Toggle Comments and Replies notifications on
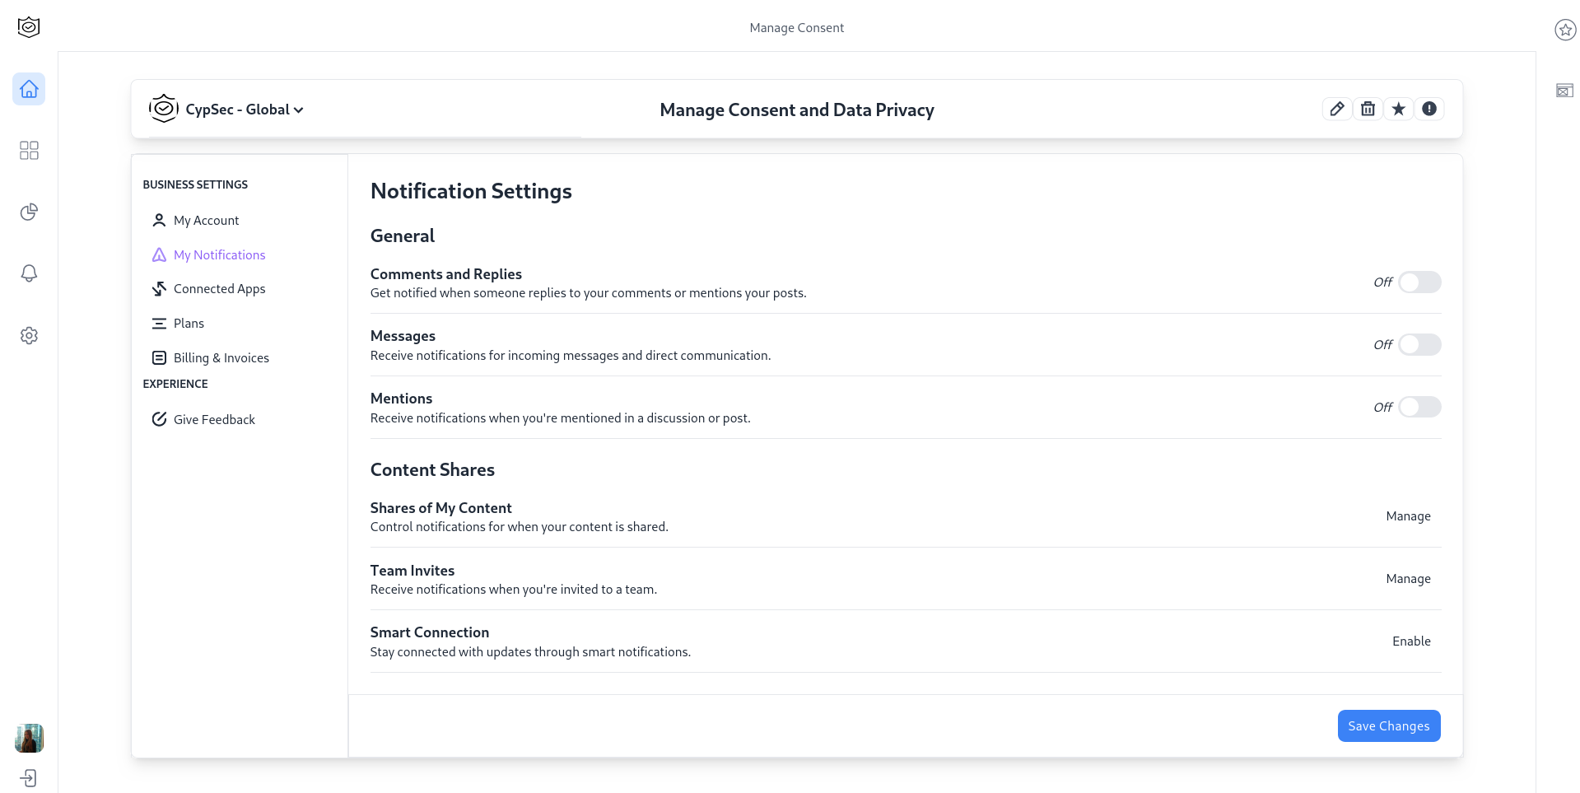Image resolution: width=1580 pixels, height=793 pixels. (1419, 282)
